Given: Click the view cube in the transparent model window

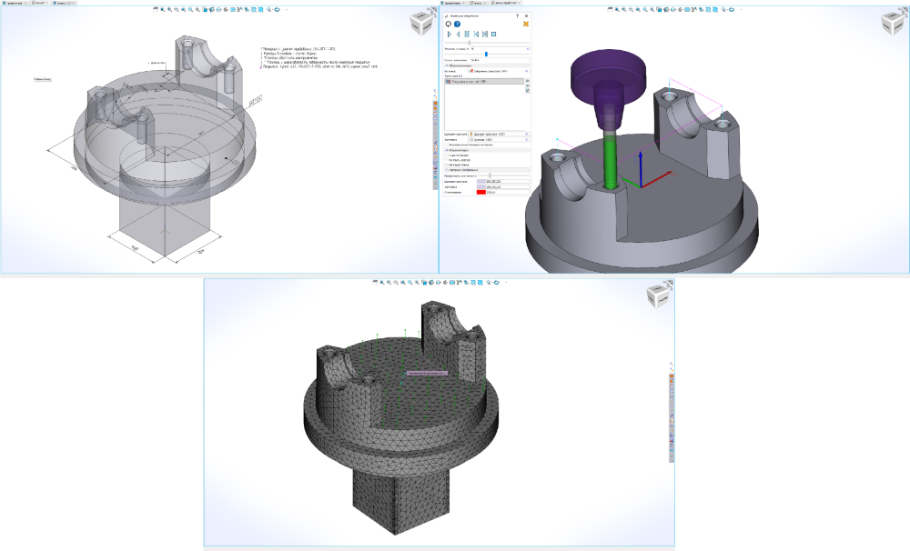Looking at the screenshot, I should [x=422, y=24].
